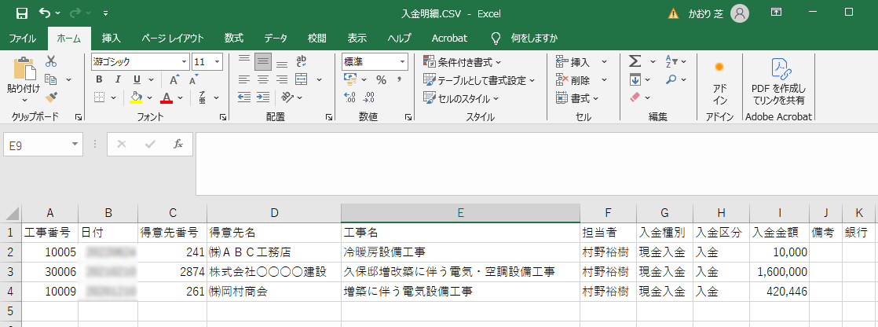Viewport: 878px width, 327px height.
Task: Click the AutoSum sigma icon
Action: pyautogui.click(x=635, y=61)
